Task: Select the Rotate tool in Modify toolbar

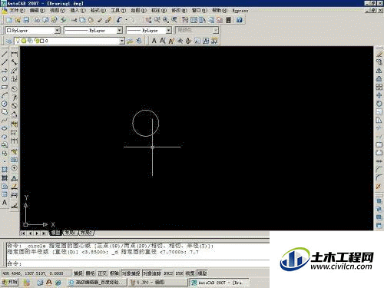Action: coord(379,104)
